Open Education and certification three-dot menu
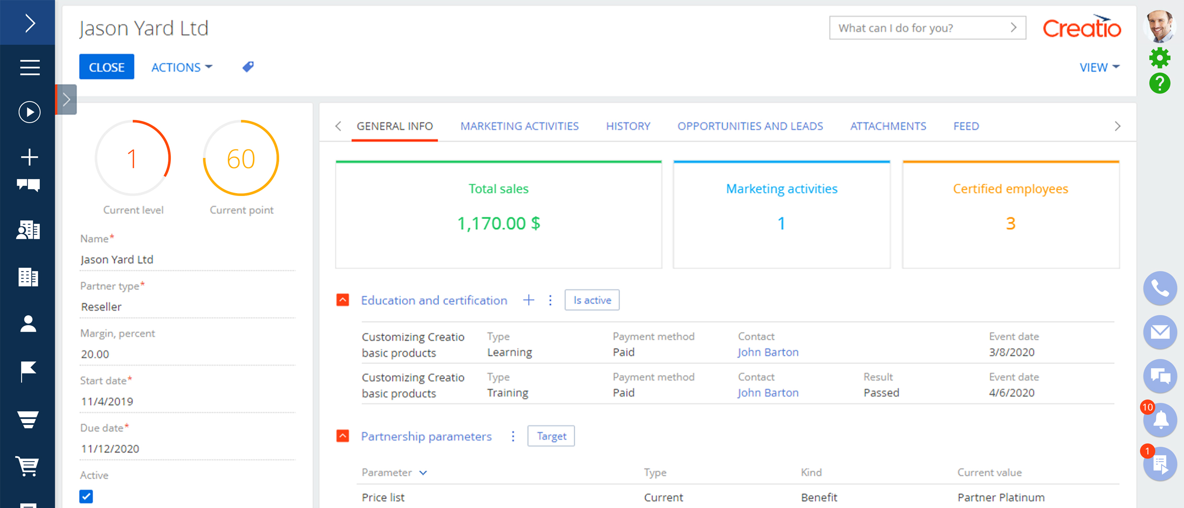1184x508 pixels. (550, 300)
